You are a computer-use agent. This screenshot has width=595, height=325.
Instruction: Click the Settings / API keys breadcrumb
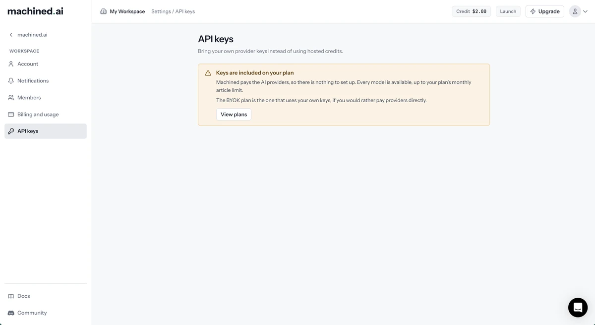point(173,11)
